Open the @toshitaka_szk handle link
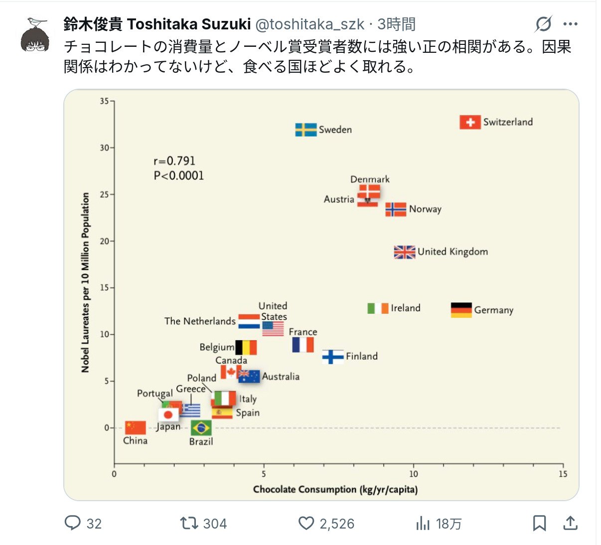Image resolution: width=601 pixels, height=545 pixels. point(309,24)
